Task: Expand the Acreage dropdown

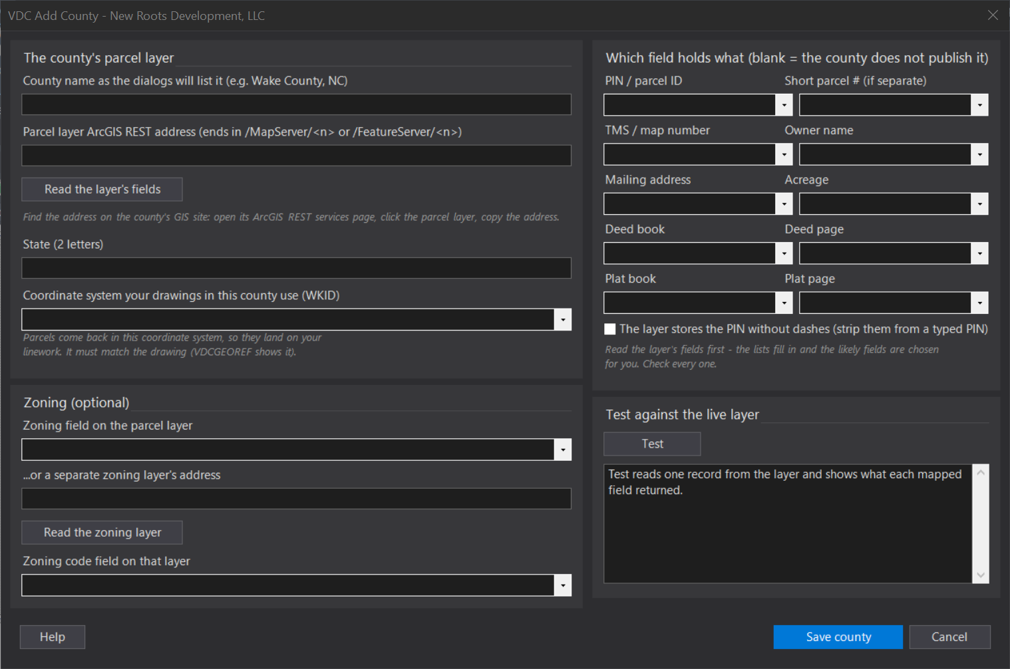Action: (x=979, y=204)
